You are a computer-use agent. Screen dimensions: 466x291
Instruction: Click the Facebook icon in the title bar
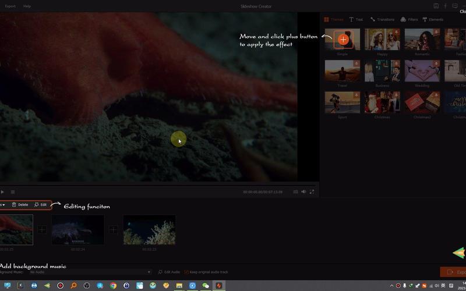(x=445, y=6)
